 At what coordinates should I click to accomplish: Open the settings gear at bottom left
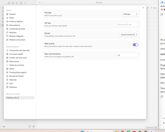(x=34, y=126)
